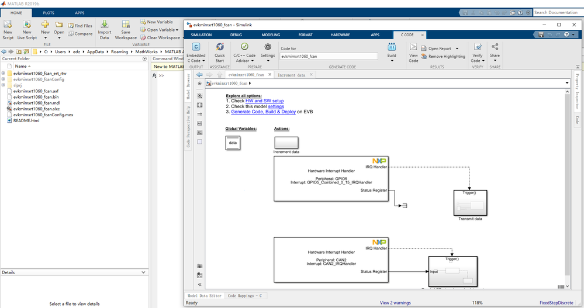
Task: Collapse the Simulink palette with double chevron
Action: [x=199, y=284]
